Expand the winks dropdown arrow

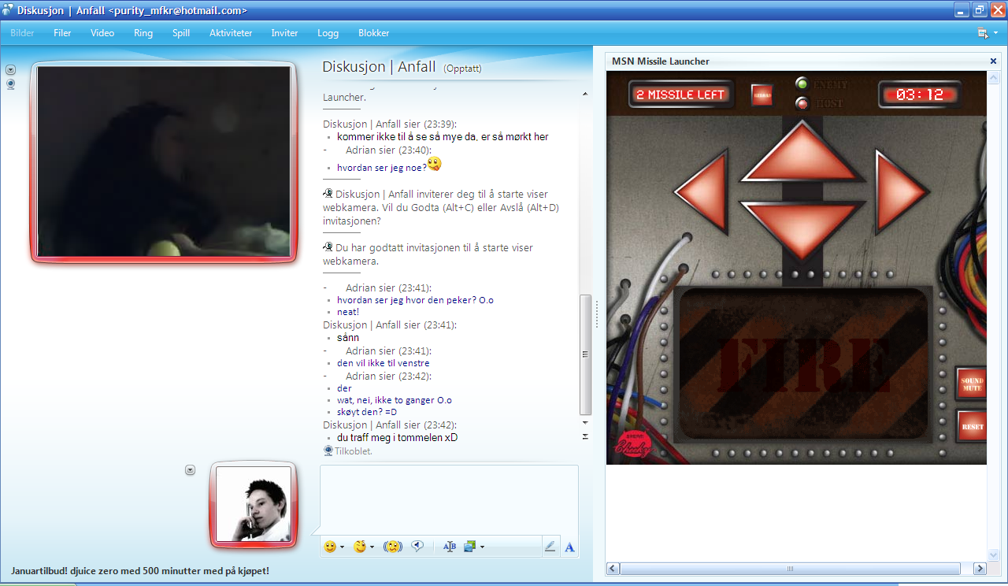click(x=372, y=547)
